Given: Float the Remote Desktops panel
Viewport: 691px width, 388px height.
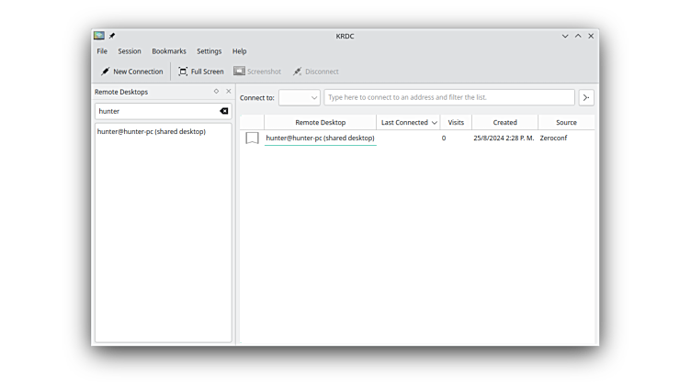Looking at the screenshot, I should [x=217, y=92].
